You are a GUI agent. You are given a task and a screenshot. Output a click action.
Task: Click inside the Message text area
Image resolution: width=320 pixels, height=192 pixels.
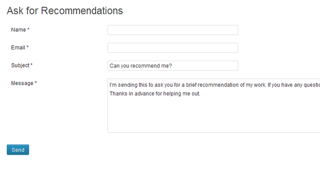tap(213, 106)
